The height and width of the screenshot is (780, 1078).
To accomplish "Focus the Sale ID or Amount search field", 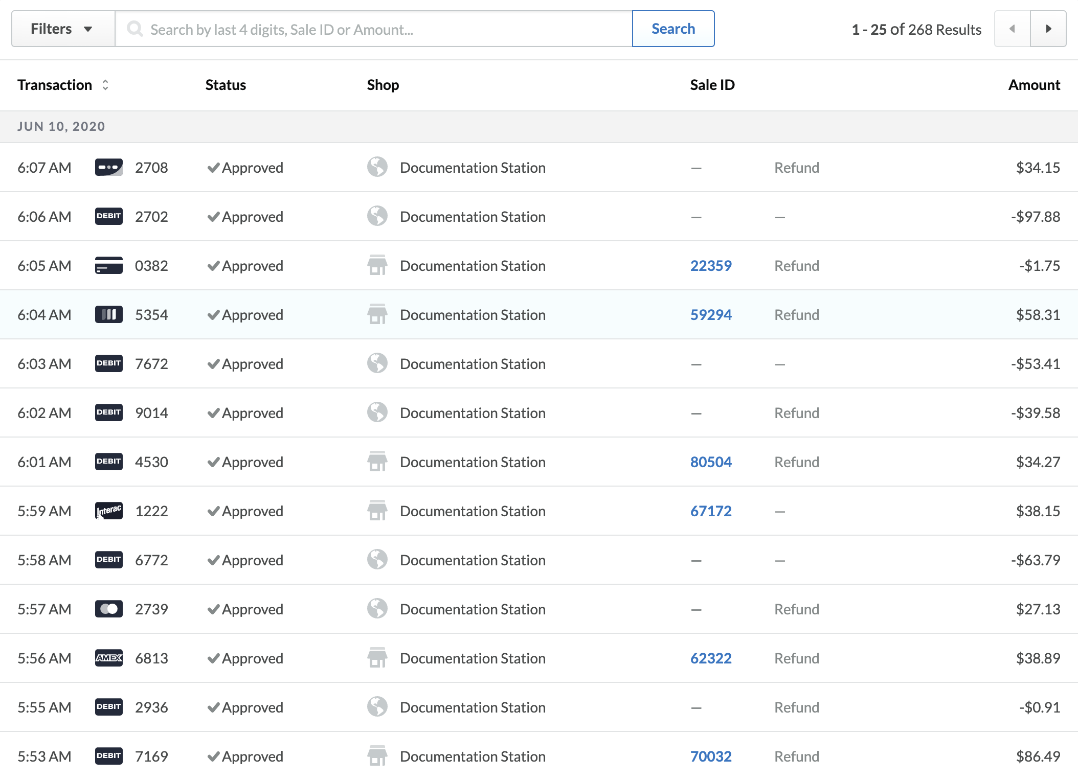I will click(x=374, y=29).
